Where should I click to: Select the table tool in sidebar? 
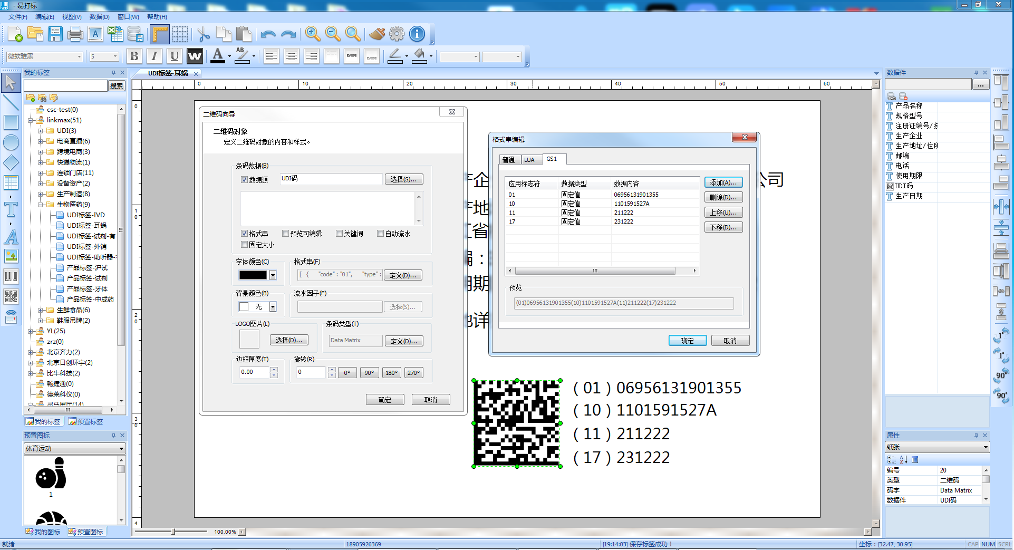point(11,182)
